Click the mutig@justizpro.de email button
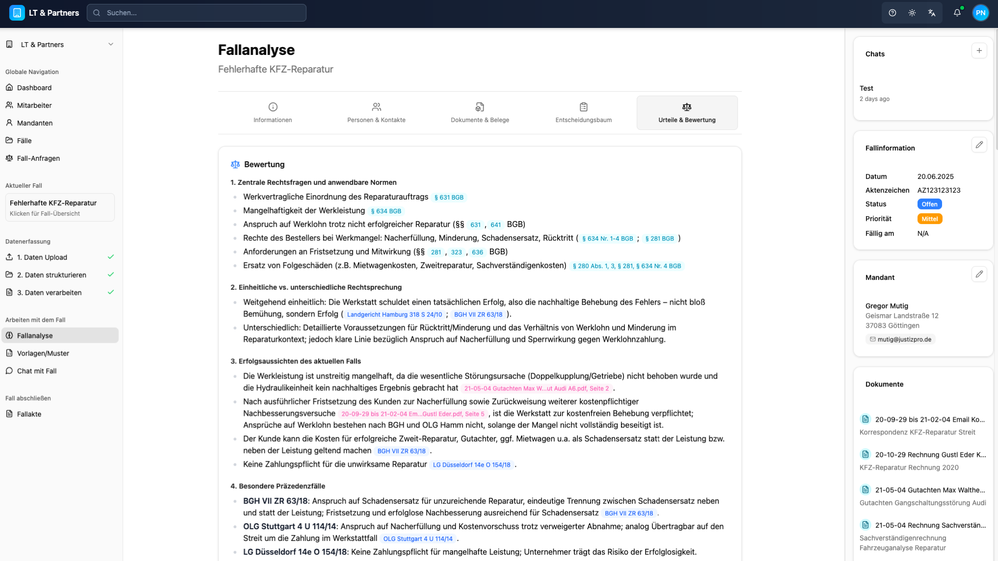Screen dimensions: 998x561 (900, 339)
